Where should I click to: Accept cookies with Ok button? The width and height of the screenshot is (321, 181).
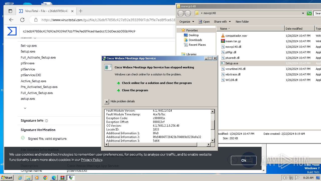tap(244, 160)
